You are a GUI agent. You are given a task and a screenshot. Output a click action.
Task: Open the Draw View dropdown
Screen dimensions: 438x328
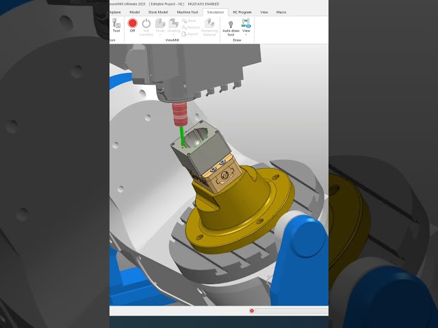tap(246, 27)
